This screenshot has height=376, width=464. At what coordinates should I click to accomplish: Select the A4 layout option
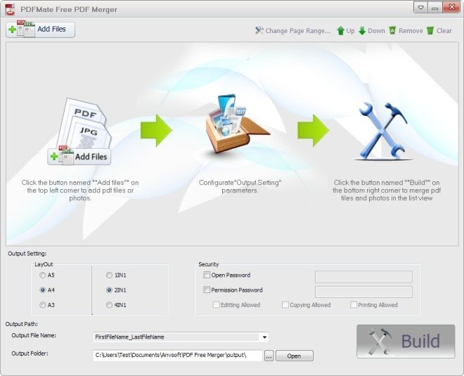47,290
